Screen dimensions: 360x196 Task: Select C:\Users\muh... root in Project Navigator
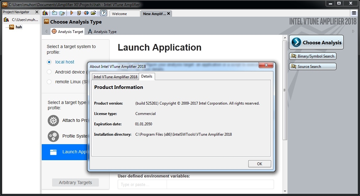(x=25, y=20)
